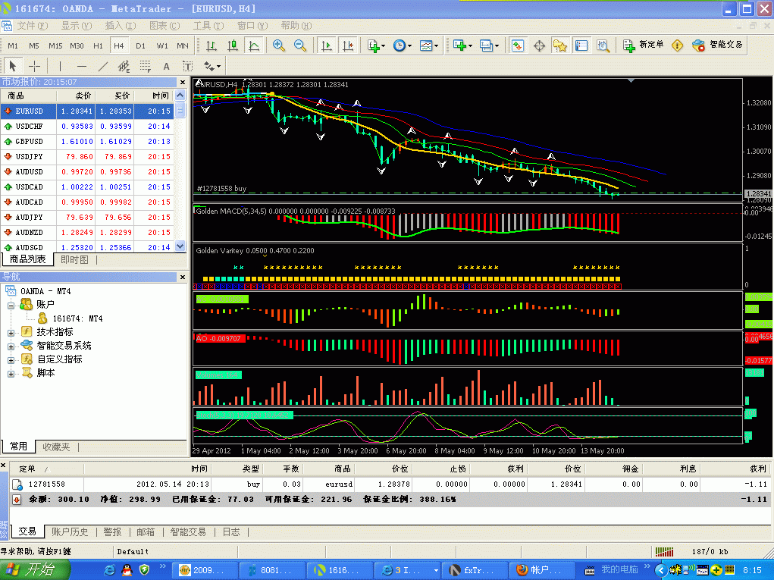
Task: Toggle the chart auto scroll button
Action: [x=327, y=45]
